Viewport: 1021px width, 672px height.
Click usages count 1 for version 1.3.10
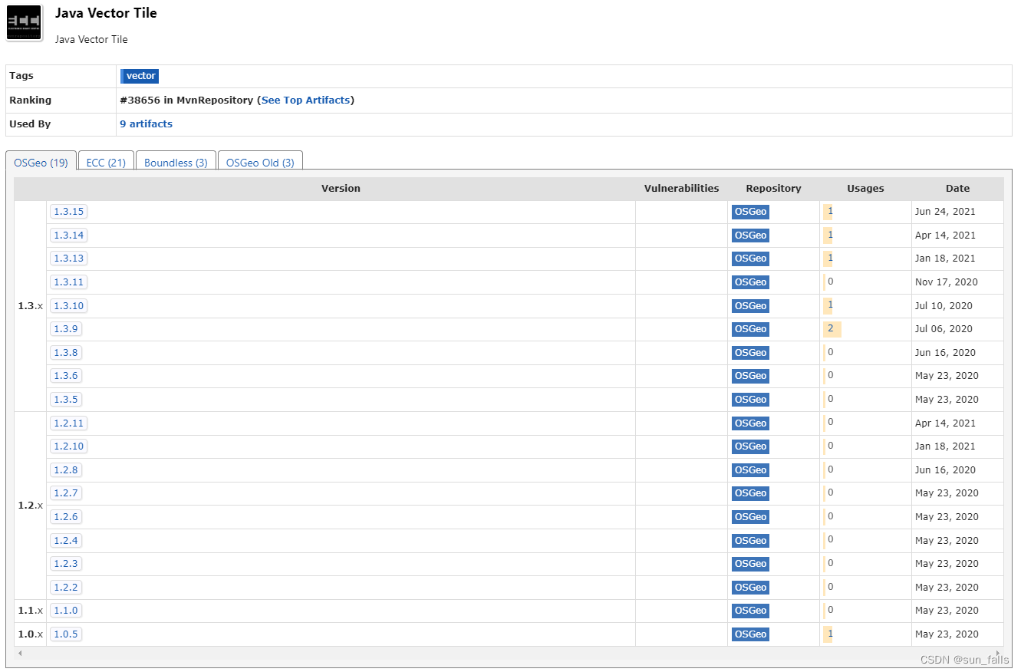pyautogui.click(x=829, y=305)
